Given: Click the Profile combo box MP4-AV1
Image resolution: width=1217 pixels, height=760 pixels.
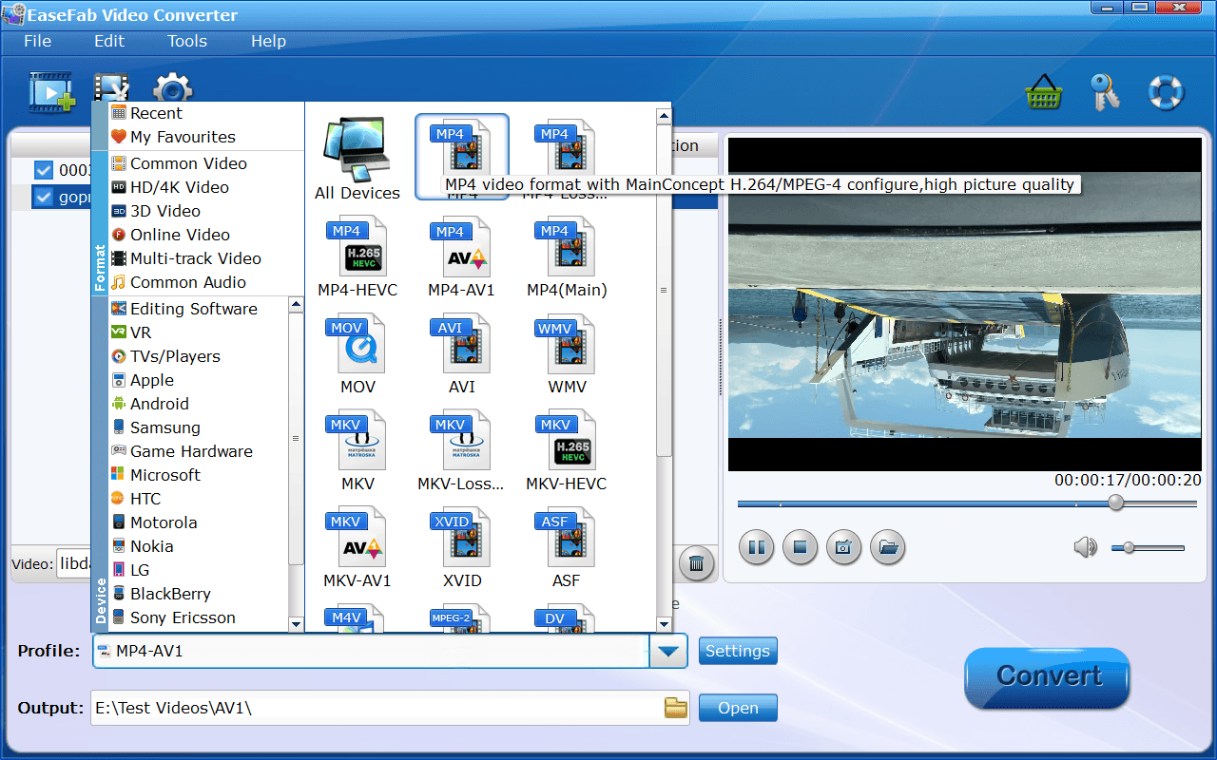Looking at the screenshot, I should [x=371, y=651].
